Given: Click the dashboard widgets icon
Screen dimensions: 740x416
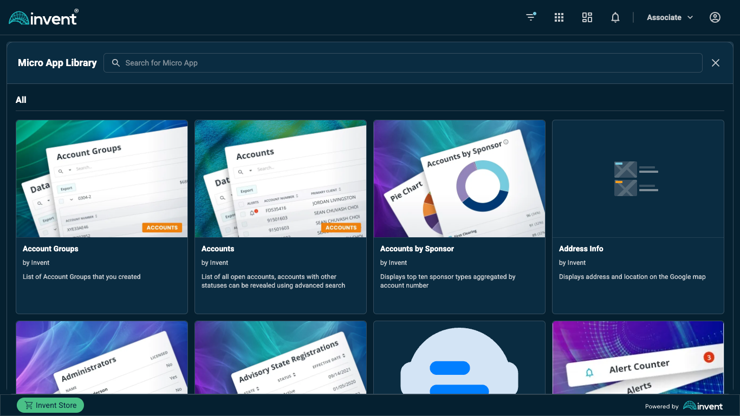Looking at the screenshot, I should point(587,17).
